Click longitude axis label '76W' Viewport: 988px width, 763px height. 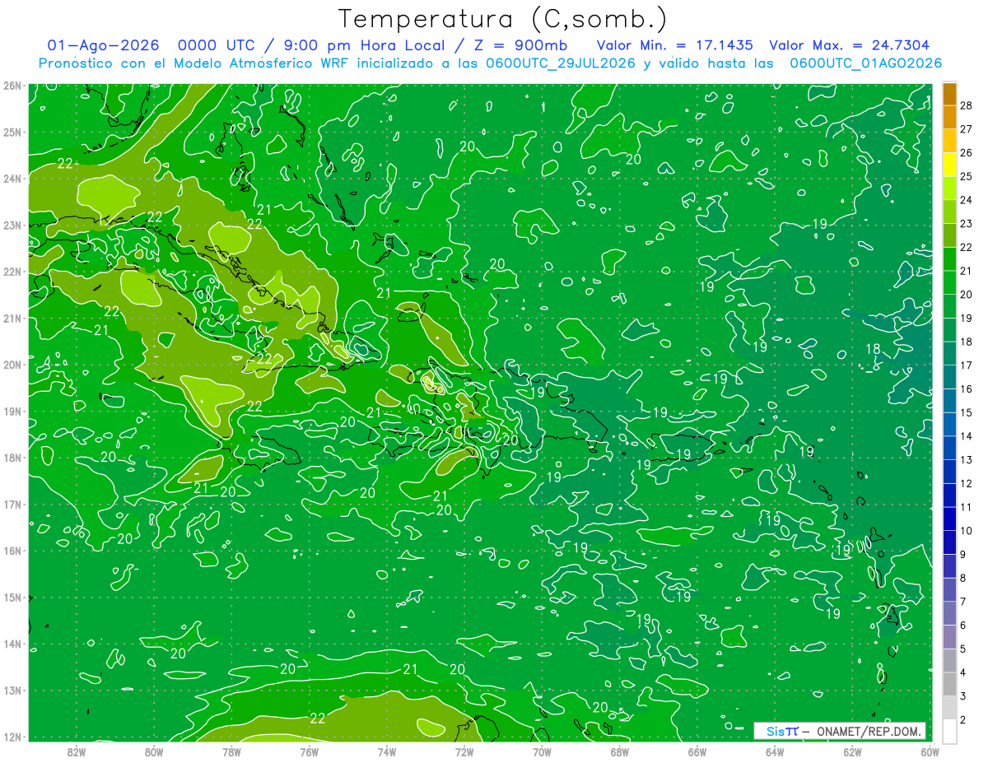pyautogui.click(x=309, y=751)
